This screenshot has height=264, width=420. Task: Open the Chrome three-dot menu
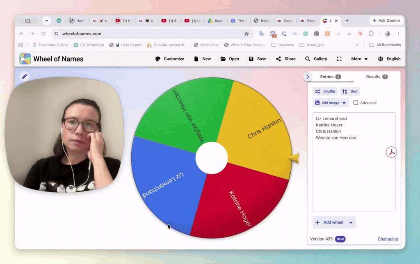[398, 34]
